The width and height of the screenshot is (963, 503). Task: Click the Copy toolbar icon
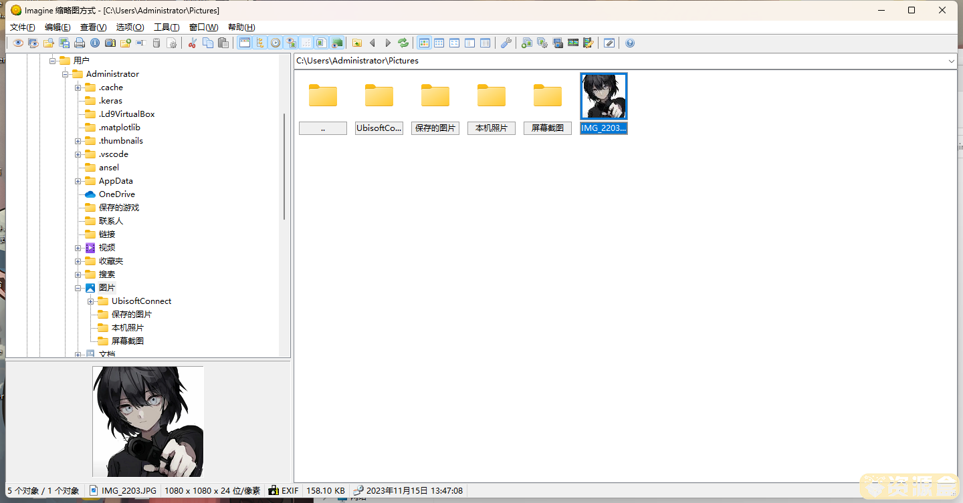tap(208, 43)
